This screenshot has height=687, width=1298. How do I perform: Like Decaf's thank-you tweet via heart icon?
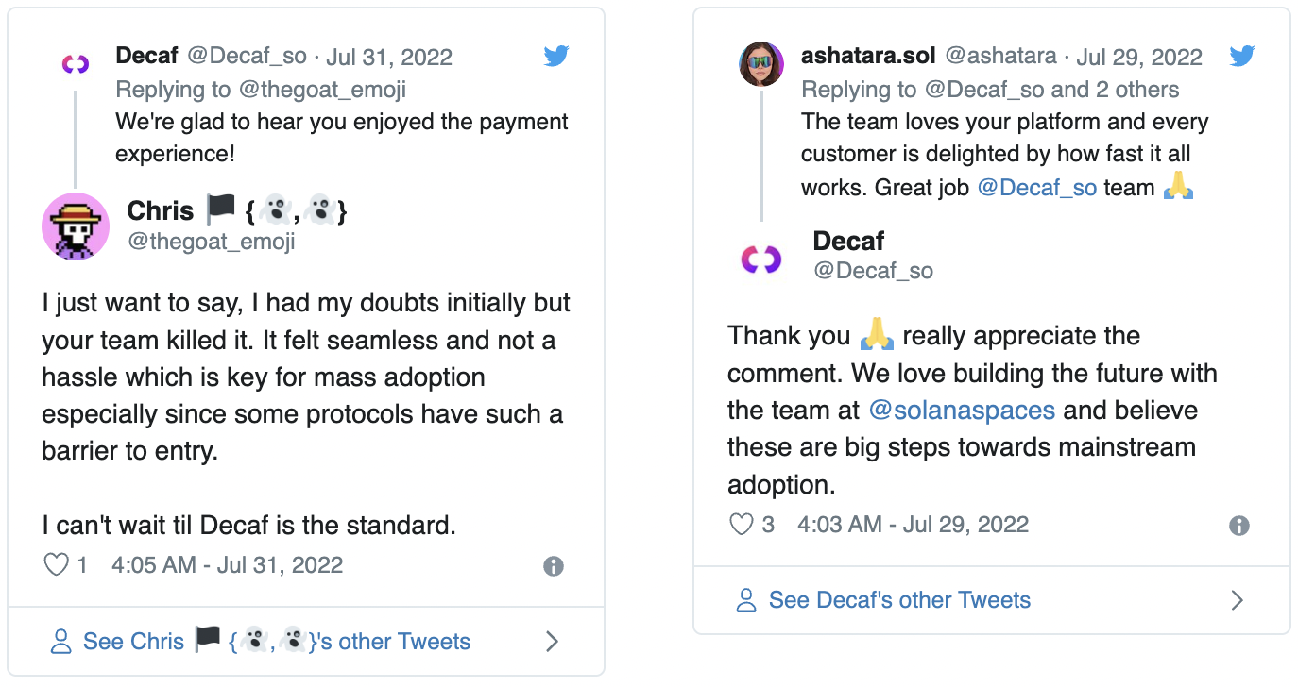[743, 525]
